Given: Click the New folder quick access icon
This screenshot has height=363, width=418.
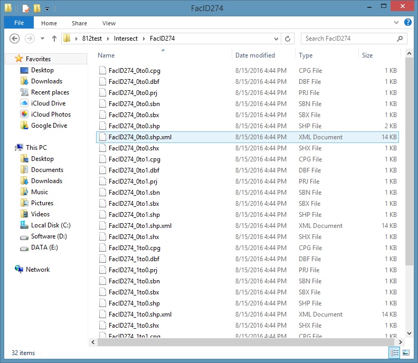Looking at the screenshot, I should click(x=37, y=8).
